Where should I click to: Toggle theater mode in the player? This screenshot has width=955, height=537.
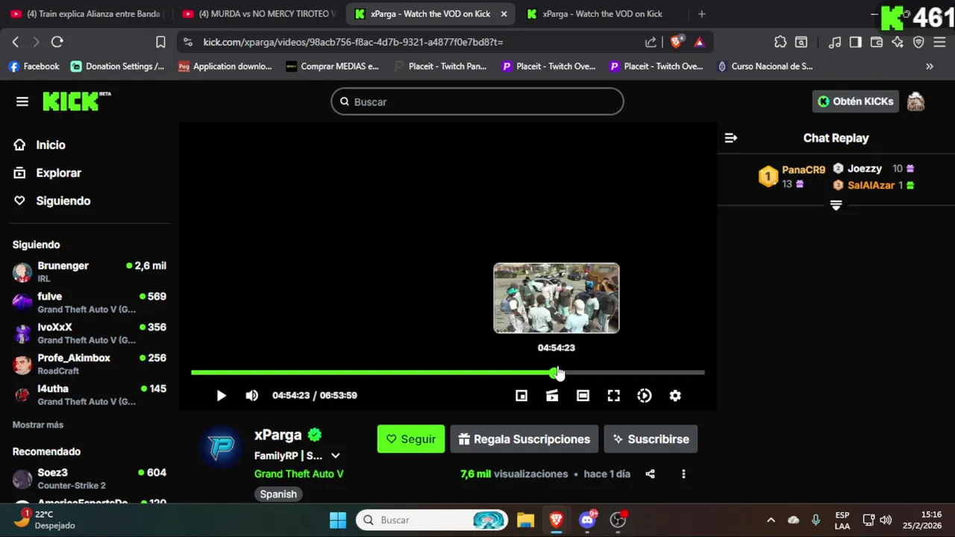pos(583,396)
